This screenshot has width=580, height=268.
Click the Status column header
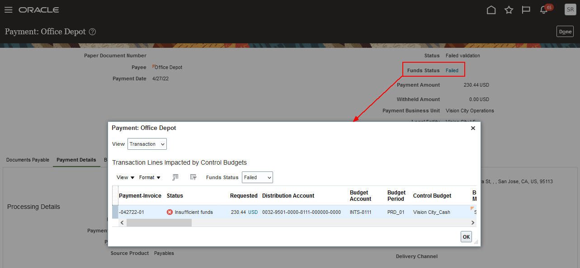pyautogui.click(x=175, y=196)
